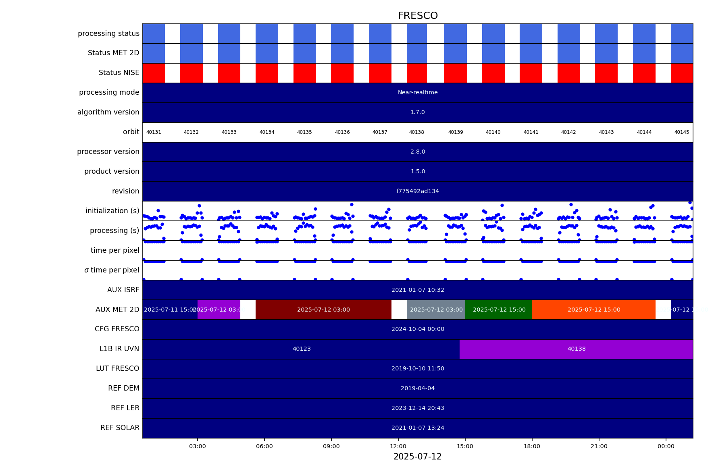Click orbit number 40138 label

(416, 132)
